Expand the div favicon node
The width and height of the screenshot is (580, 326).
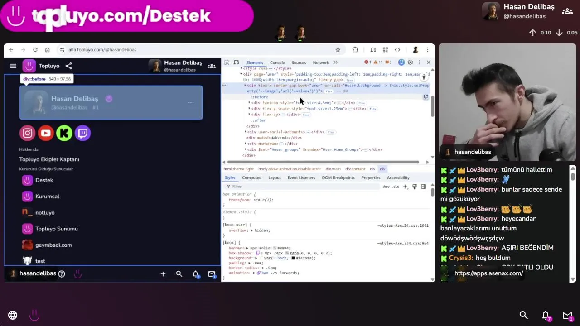pos(249,103)
